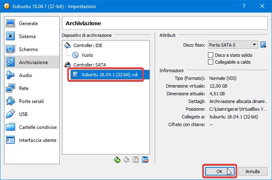The image size is (272, 180).
Task: Open Cartelle condivise settings
Action: (32, 127)
